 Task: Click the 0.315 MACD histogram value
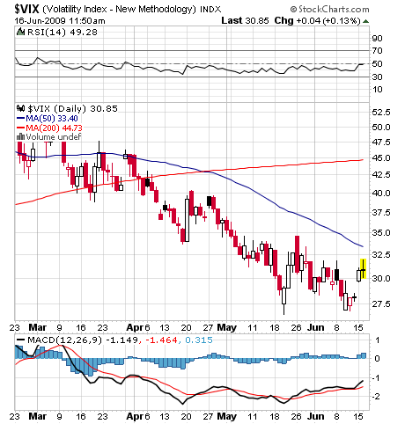tap(199, 340)
